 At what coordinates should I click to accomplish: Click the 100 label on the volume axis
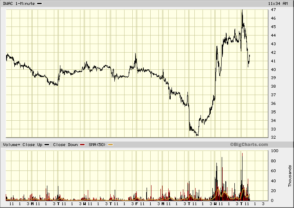point(275,151)
